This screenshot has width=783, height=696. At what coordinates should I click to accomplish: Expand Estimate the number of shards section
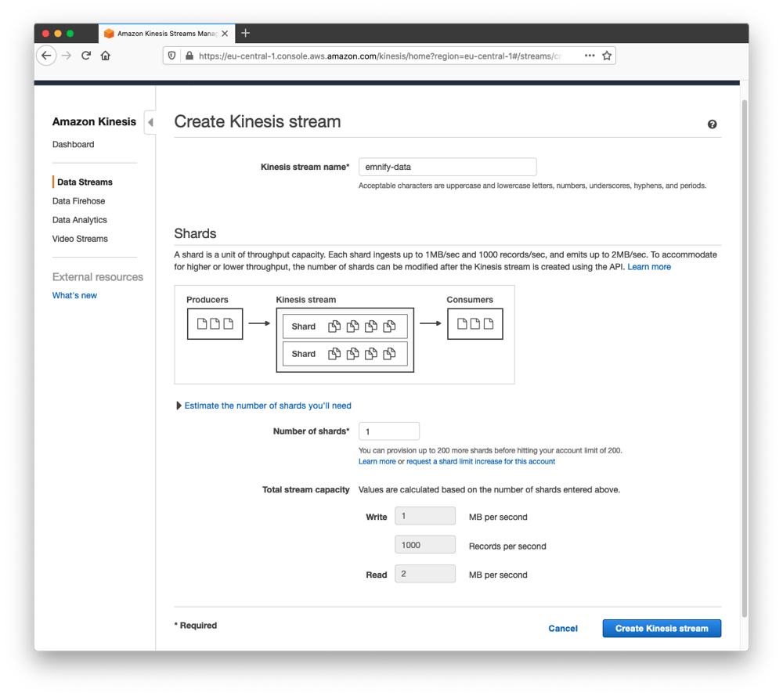pos(264,406)
